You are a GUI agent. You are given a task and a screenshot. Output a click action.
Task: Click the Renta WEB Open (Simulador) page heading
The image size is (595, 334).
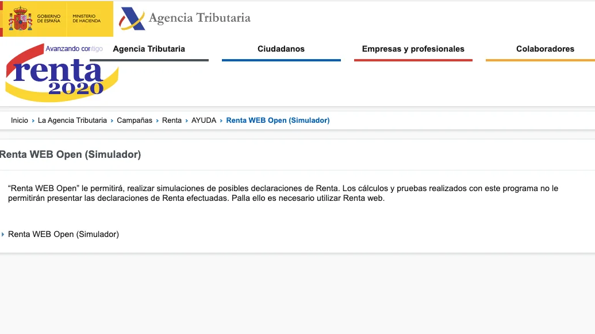point(71,154)
